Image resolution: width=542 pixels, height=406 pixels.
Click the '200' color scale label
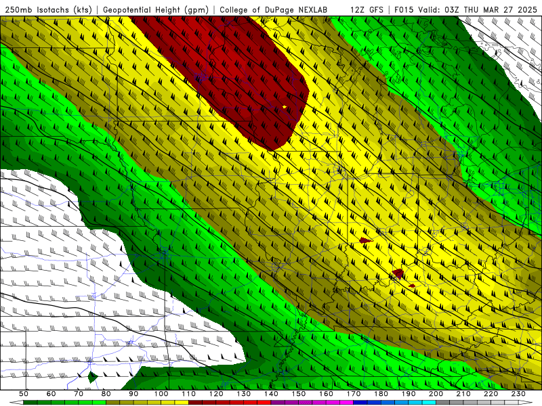[436, 394]
